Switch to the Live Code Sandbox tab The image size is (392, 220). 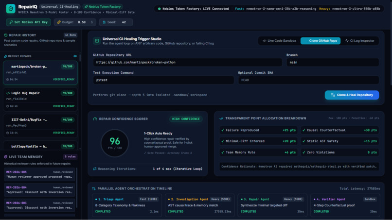pos(279,41)
